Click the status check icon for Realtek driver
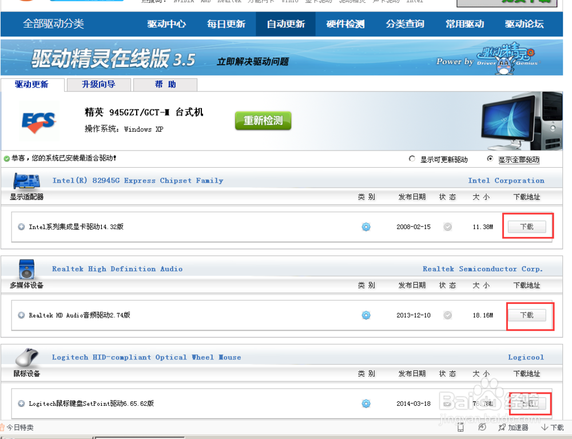This screenshot has width=572, height=439. point(448,315)
